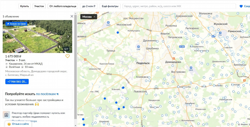This screenshot has height=127, width=250.
Task: Show the next listing photo with the right arrow
Action: click(x=68, y=36)
